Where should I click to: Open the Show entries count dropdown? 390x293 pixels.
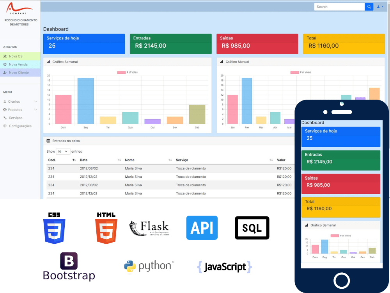[62, 151]
